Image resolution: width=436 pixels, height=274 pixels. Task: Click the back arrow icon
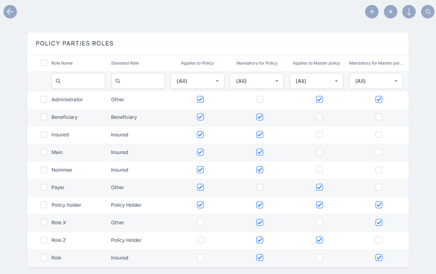(10, 12)
